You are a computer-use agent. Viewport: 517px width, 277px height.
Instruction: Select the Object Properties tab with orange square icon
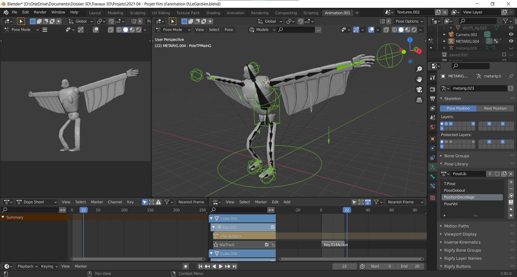(x=433, y=139)
